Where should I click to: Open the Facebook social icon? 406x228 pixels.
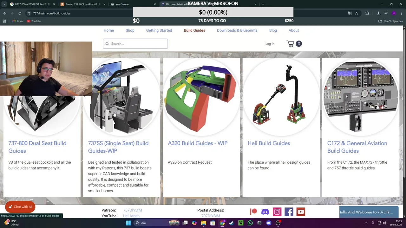tap(289, 212)
